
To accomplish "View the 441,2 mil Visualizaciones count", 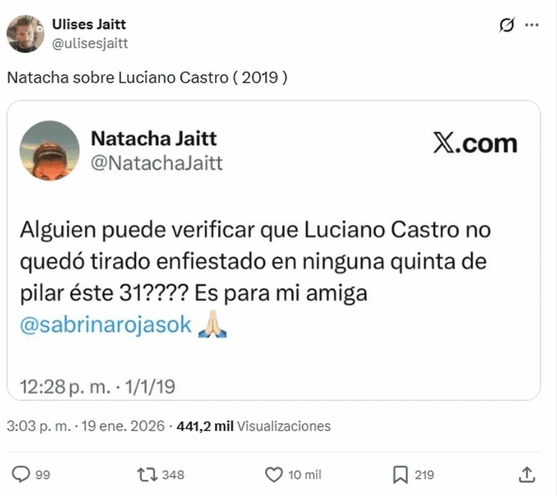I will (253, 426).
